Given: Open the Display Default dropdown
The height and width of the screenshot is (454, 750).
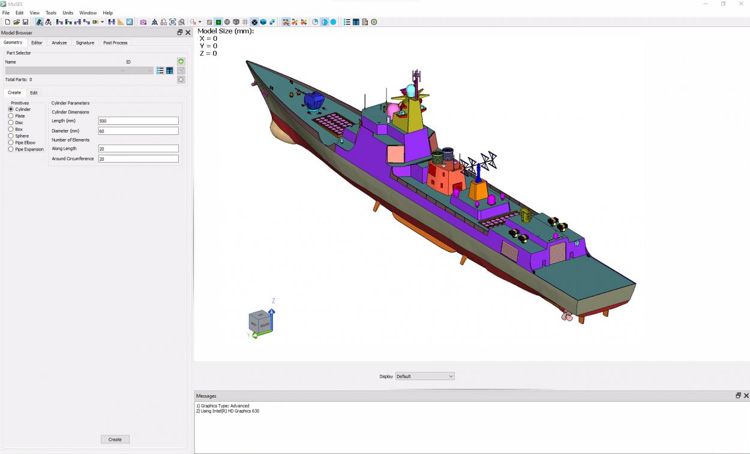Looking at the screenshot, I should pyautogui.click(x=425, y=376).
